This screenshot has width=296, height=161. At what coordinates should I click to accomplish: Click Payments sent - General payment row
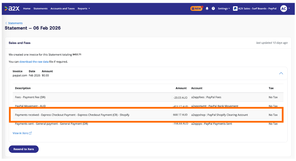point(148,124)
